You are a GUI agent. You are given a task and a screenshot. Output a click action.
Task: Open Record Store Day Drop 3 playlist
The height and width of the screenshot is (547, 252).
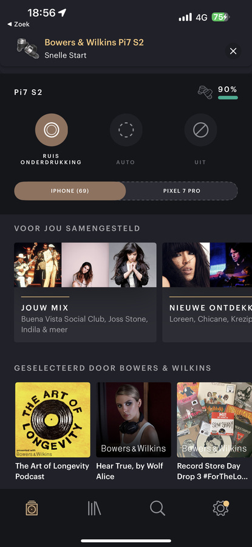[x=214, y=432]
